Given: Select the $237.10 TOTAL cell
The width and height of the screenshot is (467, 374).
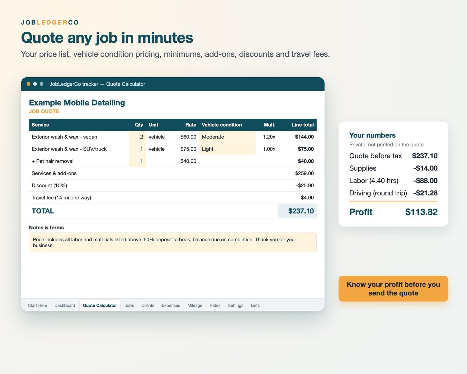Looking at the screenshot, I should [297, 211].
